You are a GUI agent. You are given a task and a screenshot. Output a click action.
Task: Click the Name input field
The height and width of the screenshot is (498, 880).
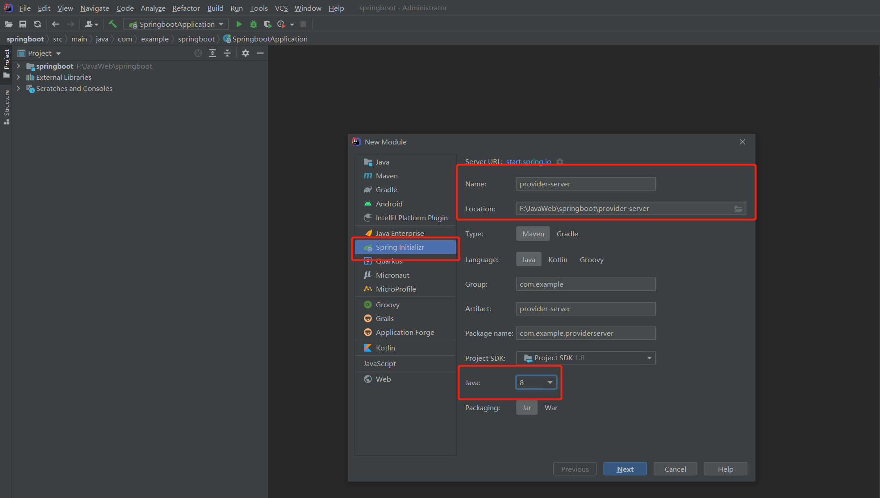(x=586, y=184)
